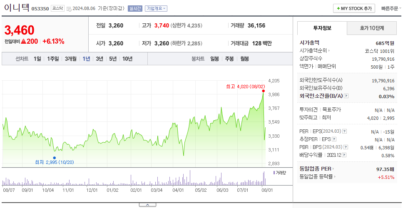Open the 시가총액순위 link
The height and width of the screenshot is (208, 403).
coord(315,51)
